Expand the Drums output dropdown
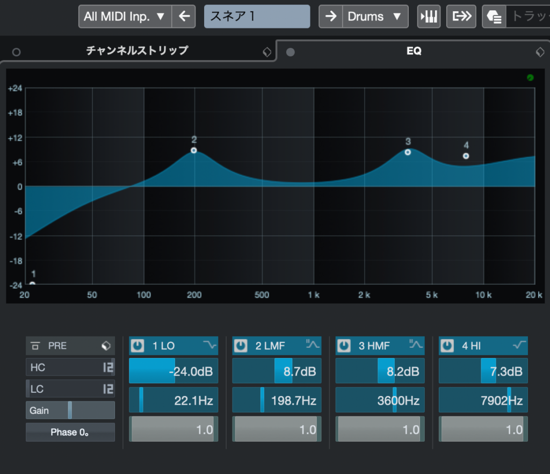The image size is (550, 474). 375,17
